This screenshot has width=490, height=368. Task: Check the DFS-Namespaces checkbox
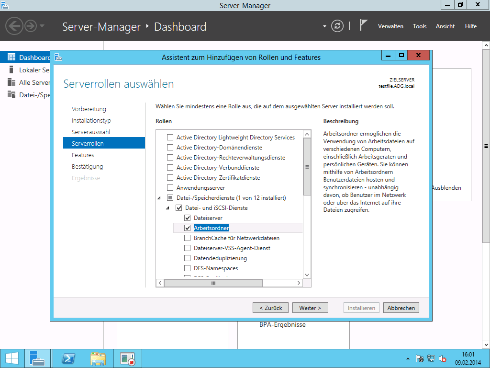[187, 268]
